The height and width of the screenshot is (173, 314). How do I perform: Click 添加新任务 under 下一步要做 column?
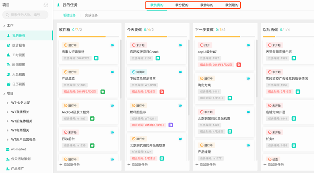pyautogui.click(x=206, y=165)
